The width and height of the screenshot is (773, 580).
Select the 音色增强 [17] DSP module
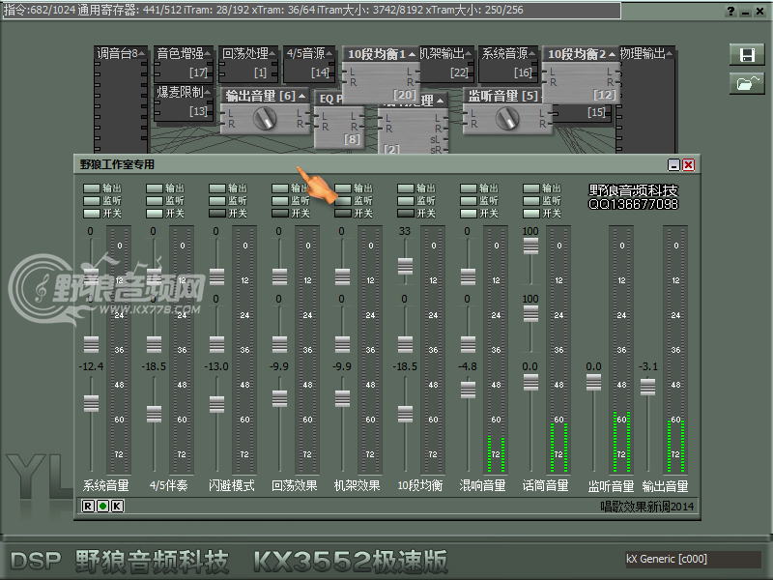point(184,66)
